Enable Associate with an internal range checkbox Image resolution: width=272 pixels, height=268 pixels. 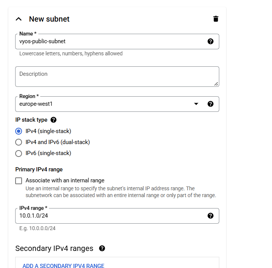click(19, 181)
